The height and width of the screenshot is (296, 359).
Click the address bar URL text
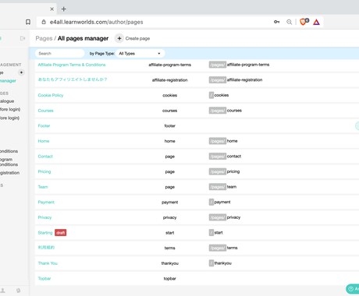tap(97, 22)
